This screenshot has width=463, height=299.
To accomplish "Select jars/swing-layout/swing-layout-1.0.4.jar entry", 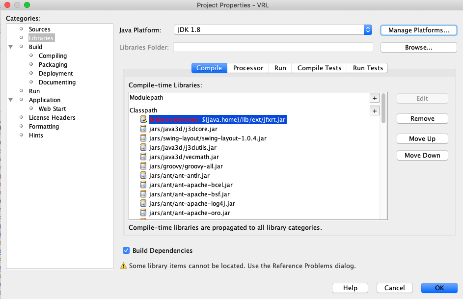I will point(208,138).
